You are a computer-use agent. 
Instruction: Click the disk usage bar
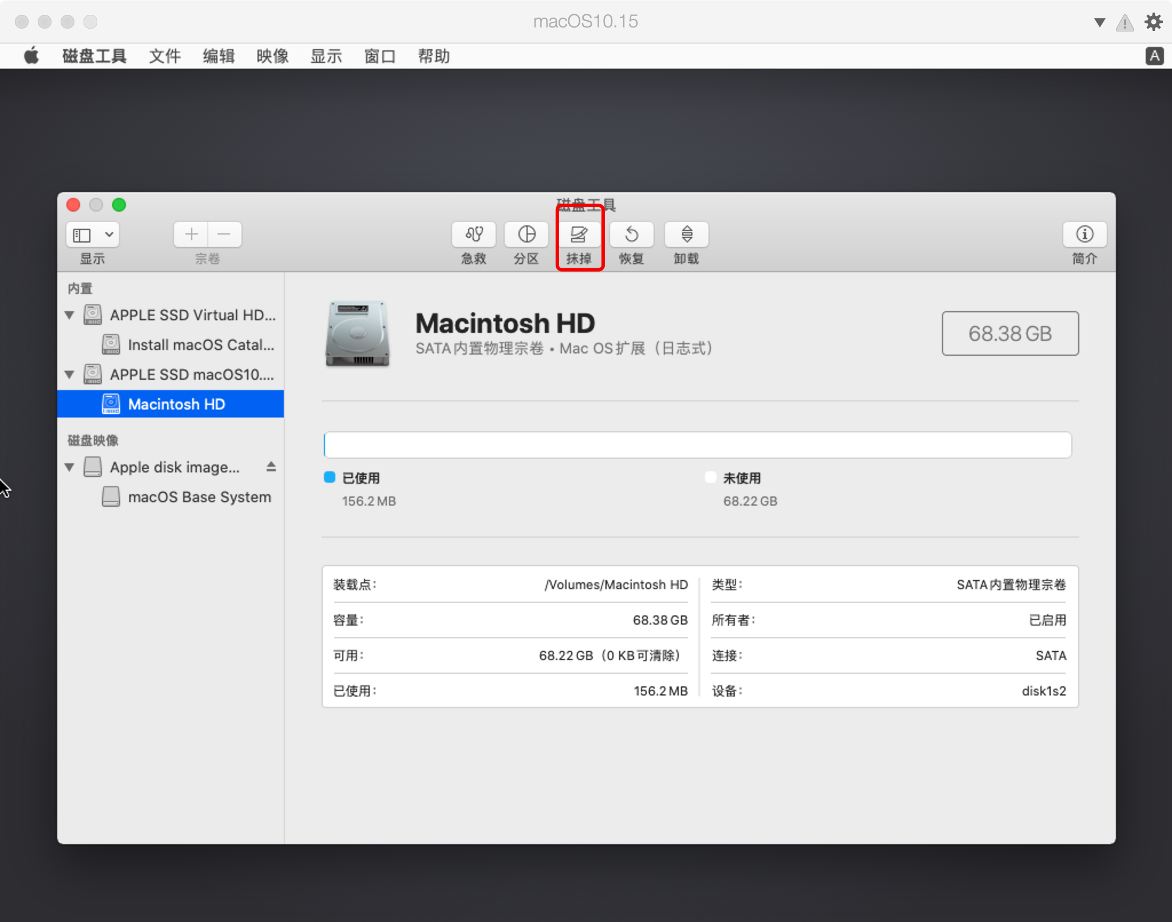point(697,445)
